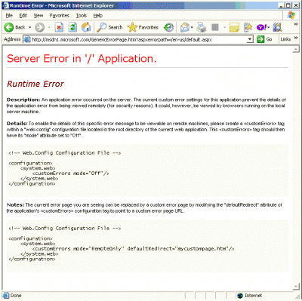The height and width of the screenshot is (301, 302).
Task: Refresh the page with the green arrows icon
Action: [72, 27]
